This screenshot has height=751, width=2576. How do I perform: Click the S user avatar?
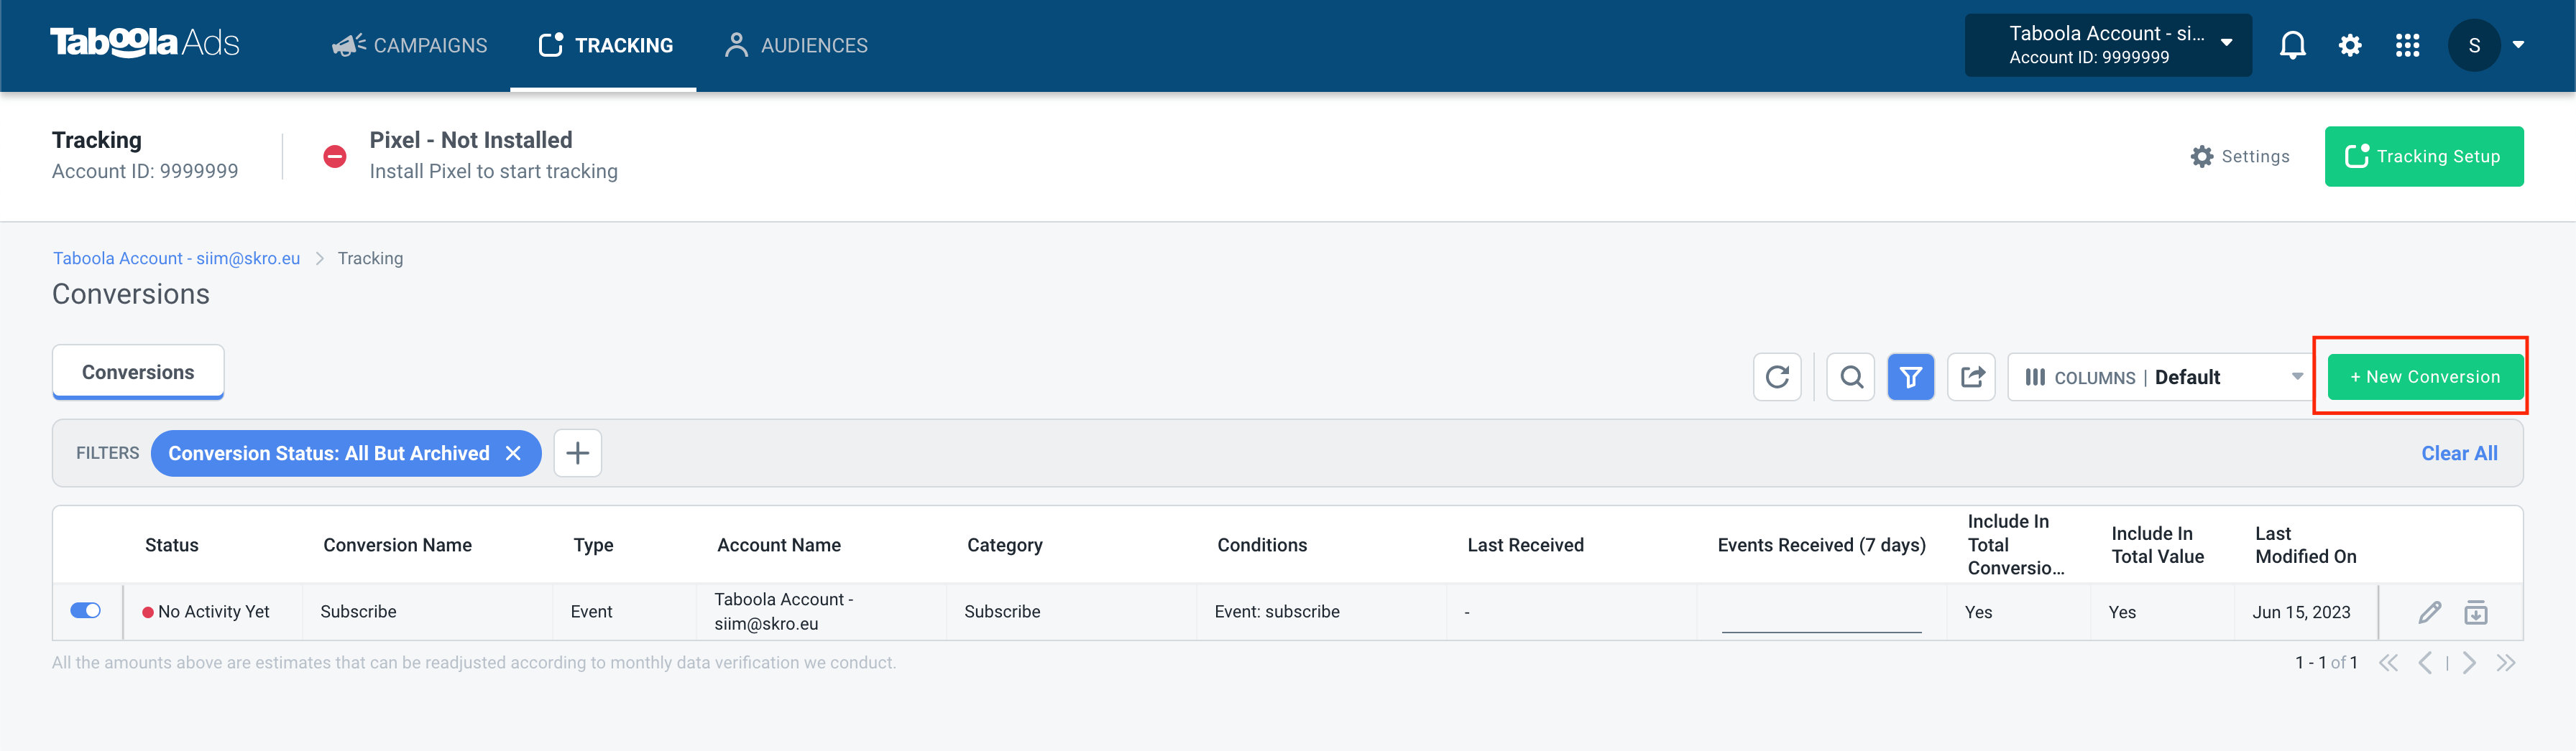[x=2474, y=45]
